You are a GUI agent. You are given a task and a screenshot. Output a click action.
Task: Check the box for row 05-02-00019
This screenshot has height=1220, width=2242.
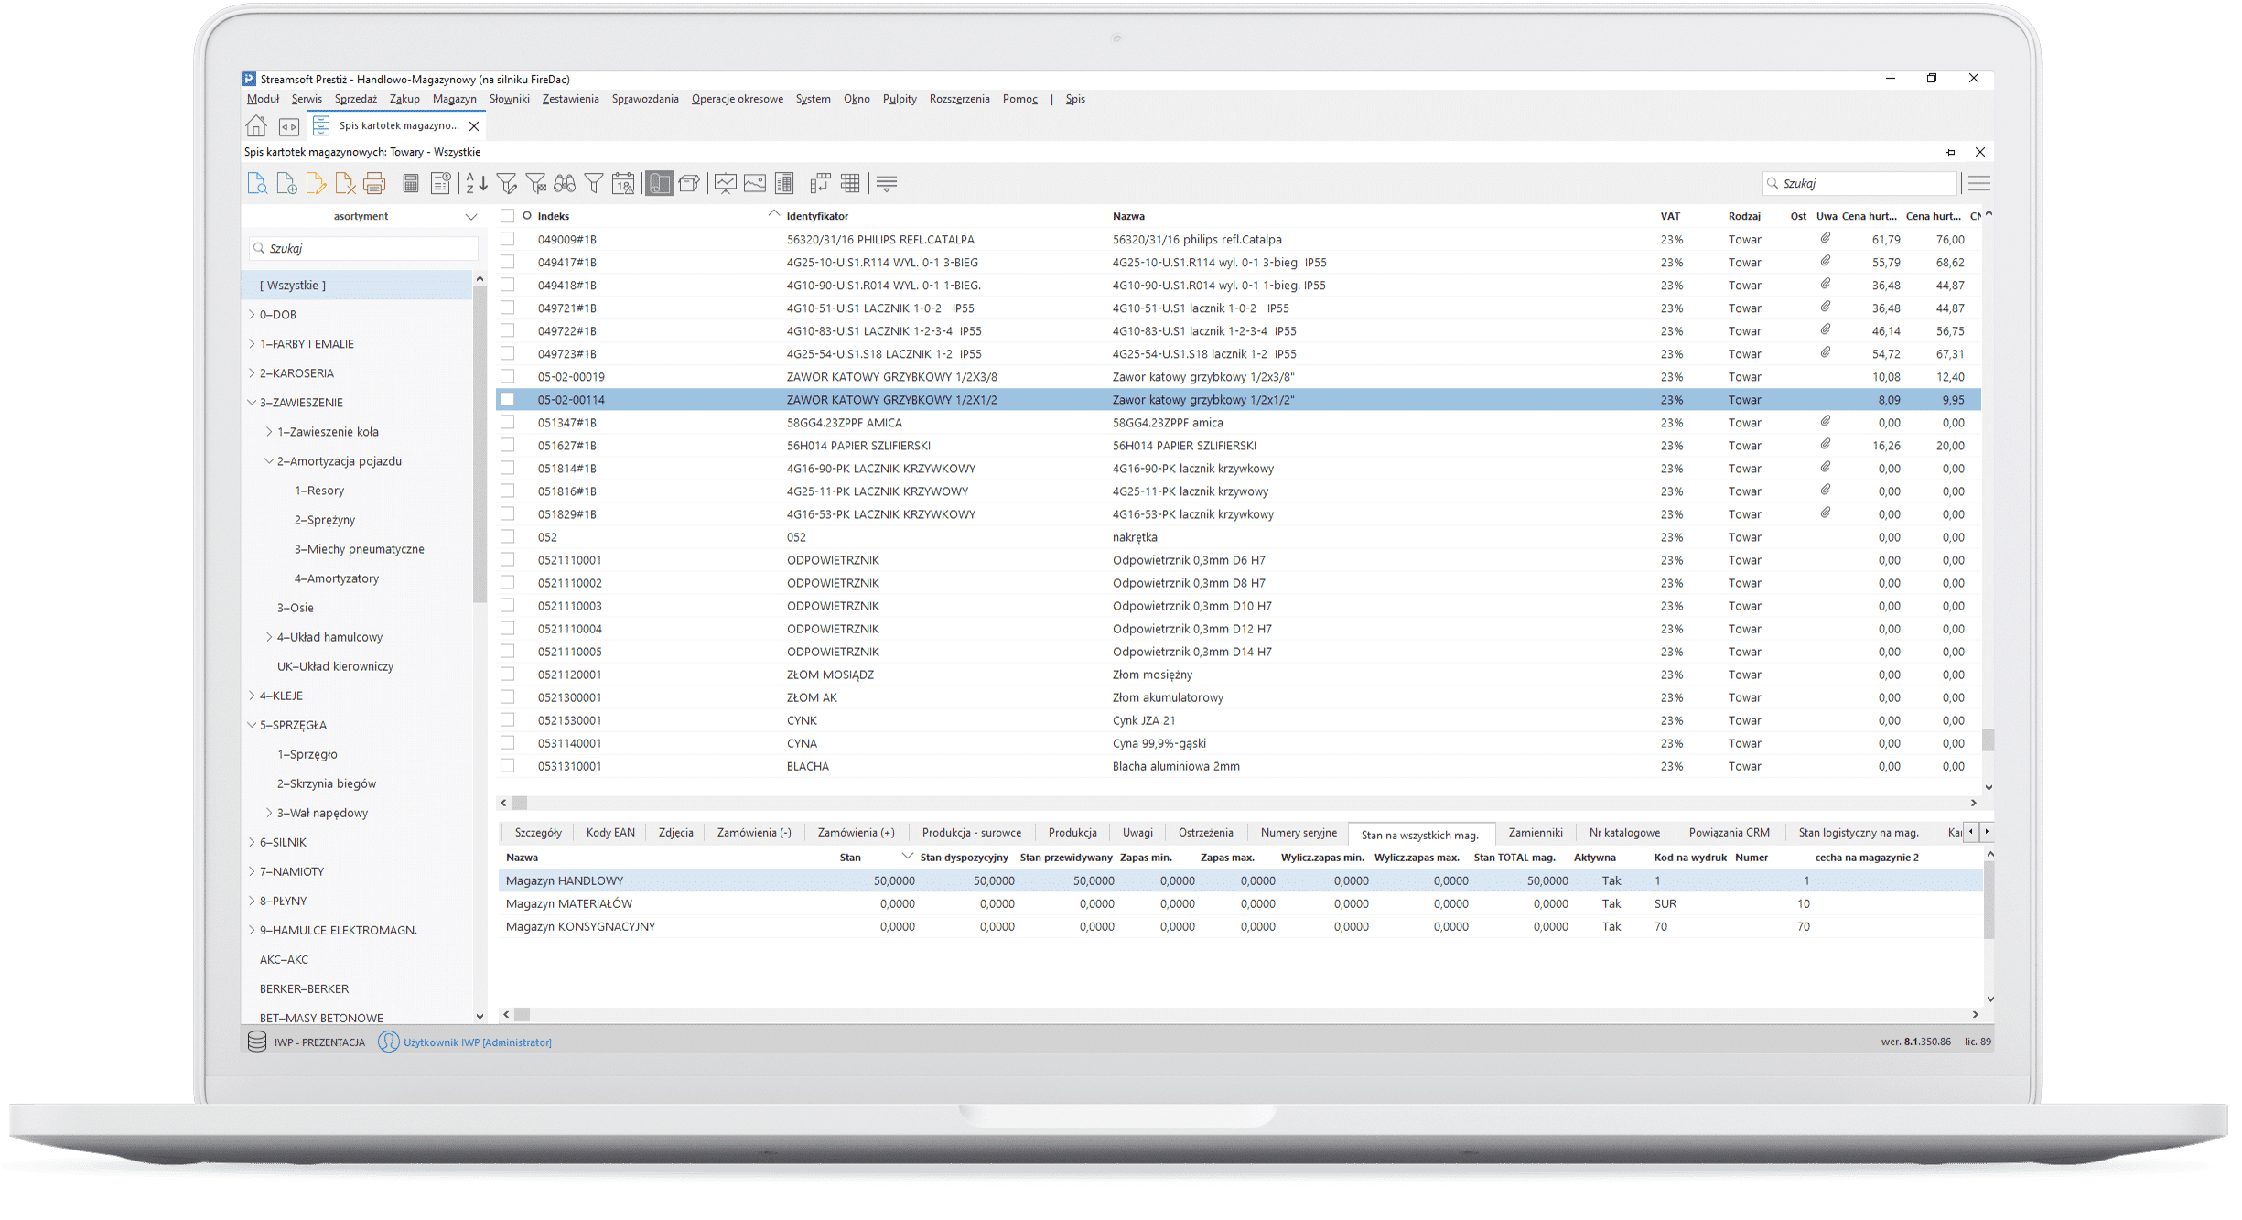pos(507,376)
